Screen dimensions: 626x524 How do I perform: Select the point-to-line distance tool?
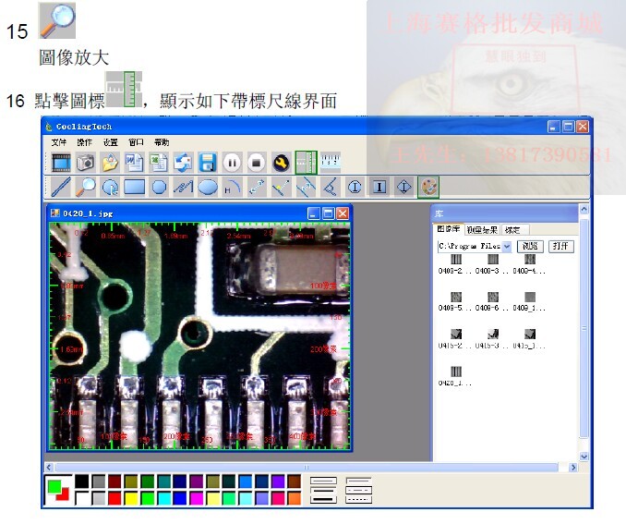tap(281, 187)
